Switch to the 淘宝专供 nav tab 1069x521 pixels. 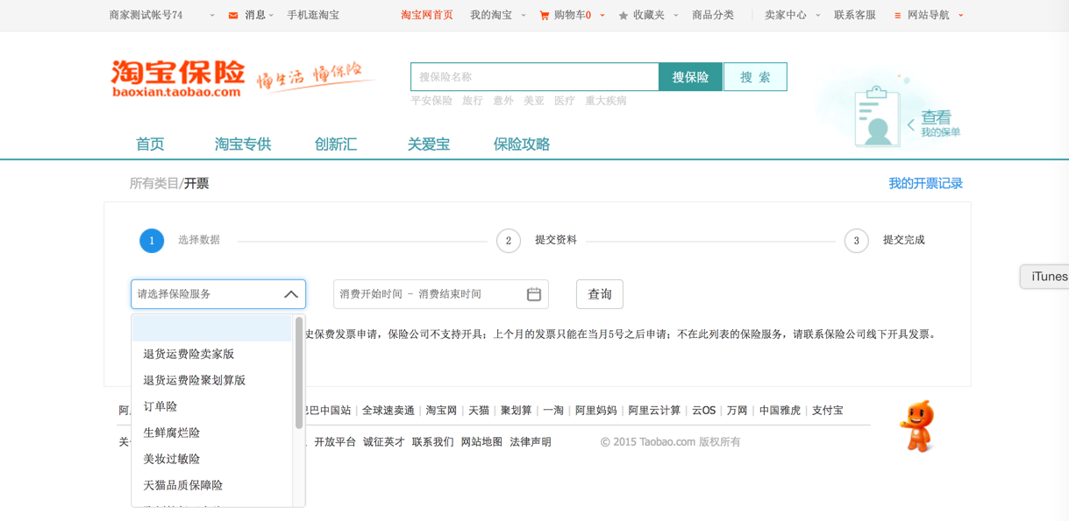243,144
